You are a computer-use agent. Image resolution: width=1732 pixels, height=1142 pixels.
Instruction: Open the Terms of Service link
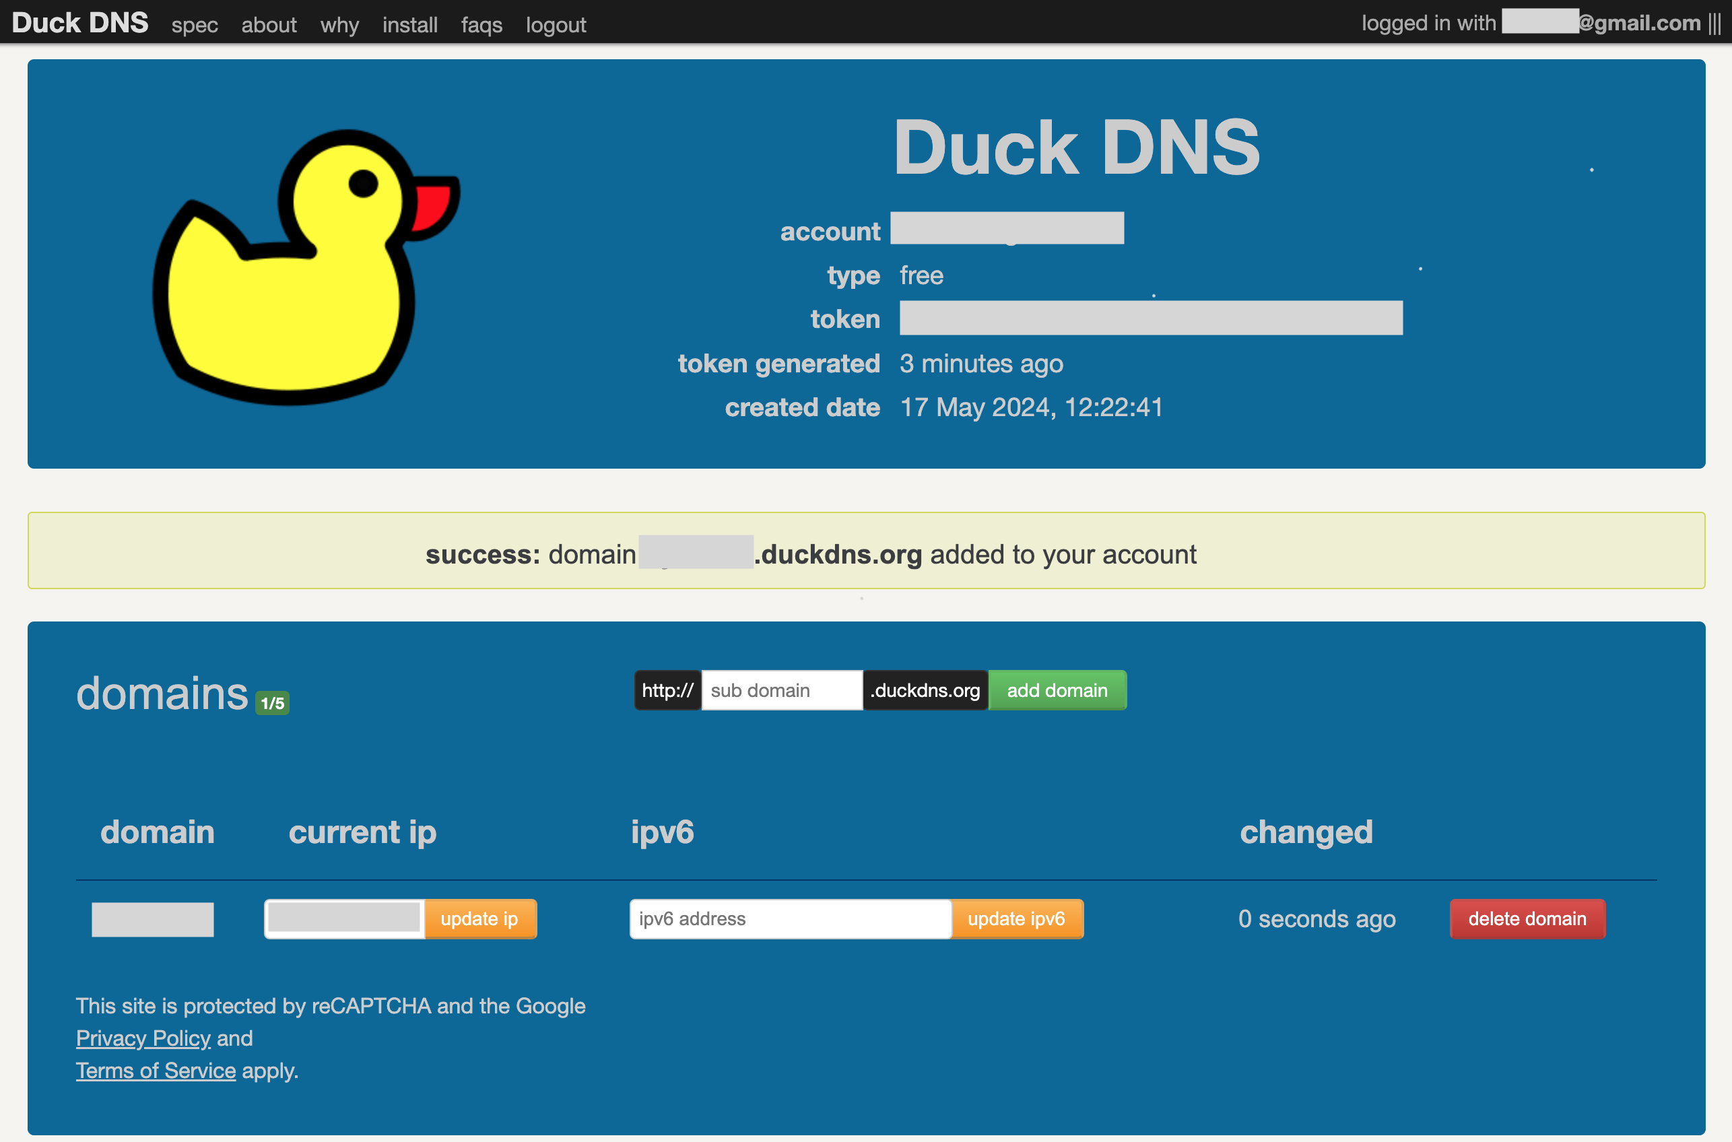tap(156, 1070)
